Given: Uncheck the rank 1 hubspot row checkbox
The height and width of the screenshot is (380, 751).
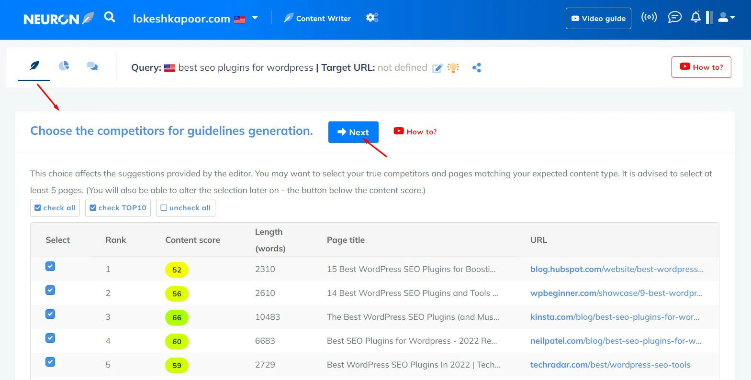Looking at the screenshot, I should 50,266.
